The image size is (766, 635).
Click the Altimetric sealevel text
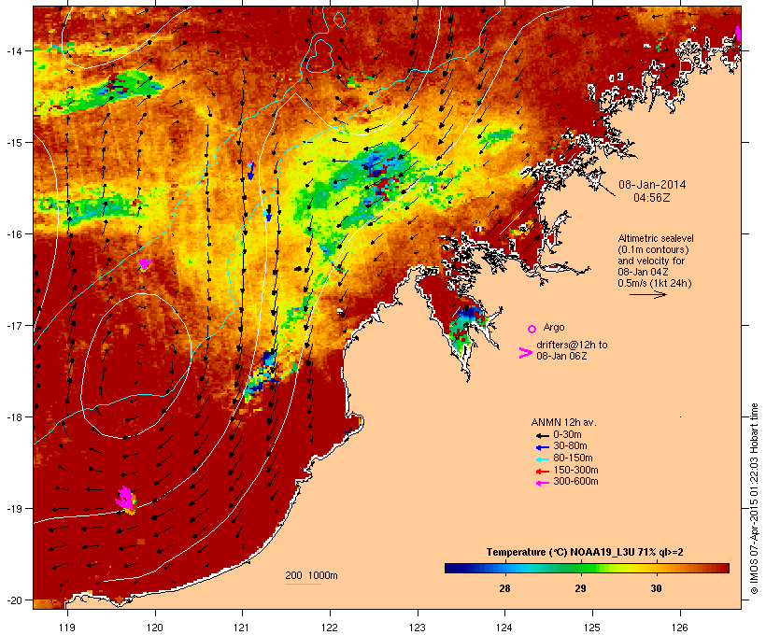tap(656, 238)
